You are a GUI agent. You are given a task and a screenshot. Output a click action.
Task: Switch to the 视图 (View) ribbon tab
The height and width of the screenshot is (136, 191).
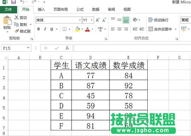pos(127,9)
